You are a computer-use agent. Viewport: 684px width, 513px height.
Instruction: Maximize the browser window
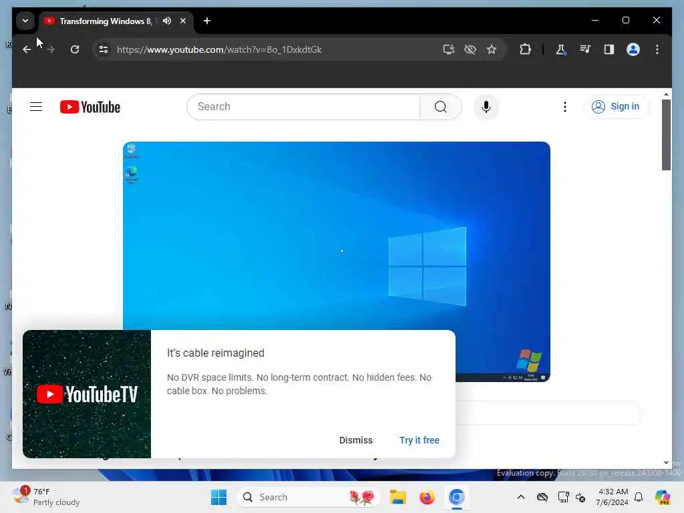point(625,21)
